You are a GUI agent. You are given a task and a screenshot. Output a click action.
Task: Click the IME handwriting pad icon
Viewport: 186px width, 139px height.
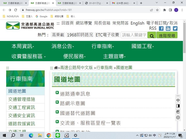coord(178,111)
